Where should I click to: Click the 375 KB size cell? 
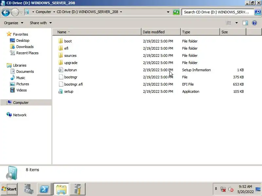238,77
